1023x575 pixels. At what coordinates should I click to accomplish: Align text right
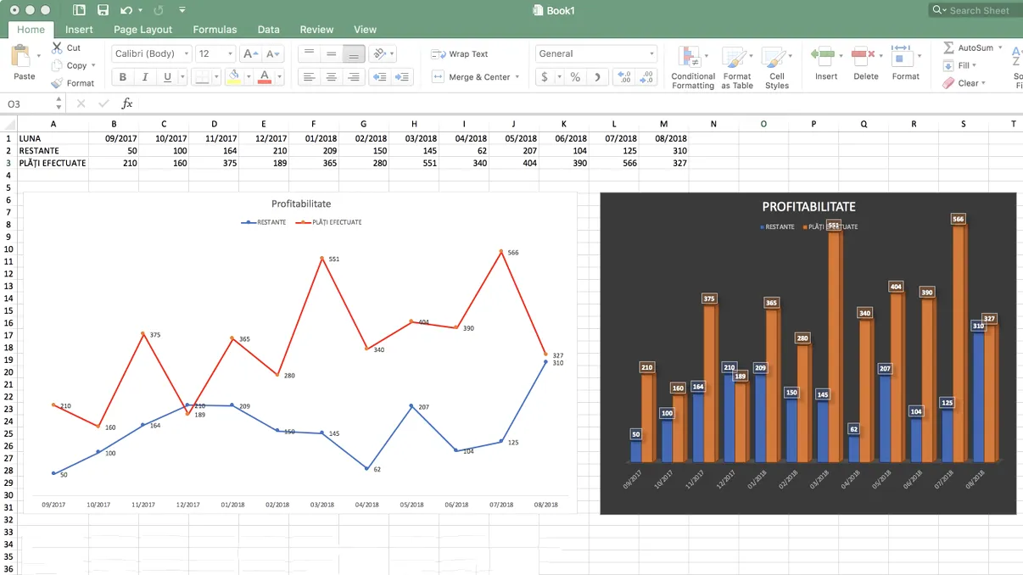tap(354, 77)
